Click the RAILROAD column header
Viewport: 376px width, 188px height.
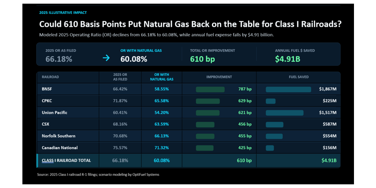(x=50, y=77)
